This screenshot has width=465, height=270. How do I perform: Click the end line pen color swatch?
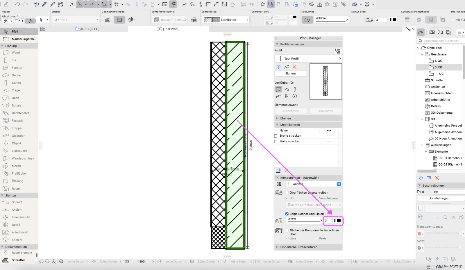point(337,221)
